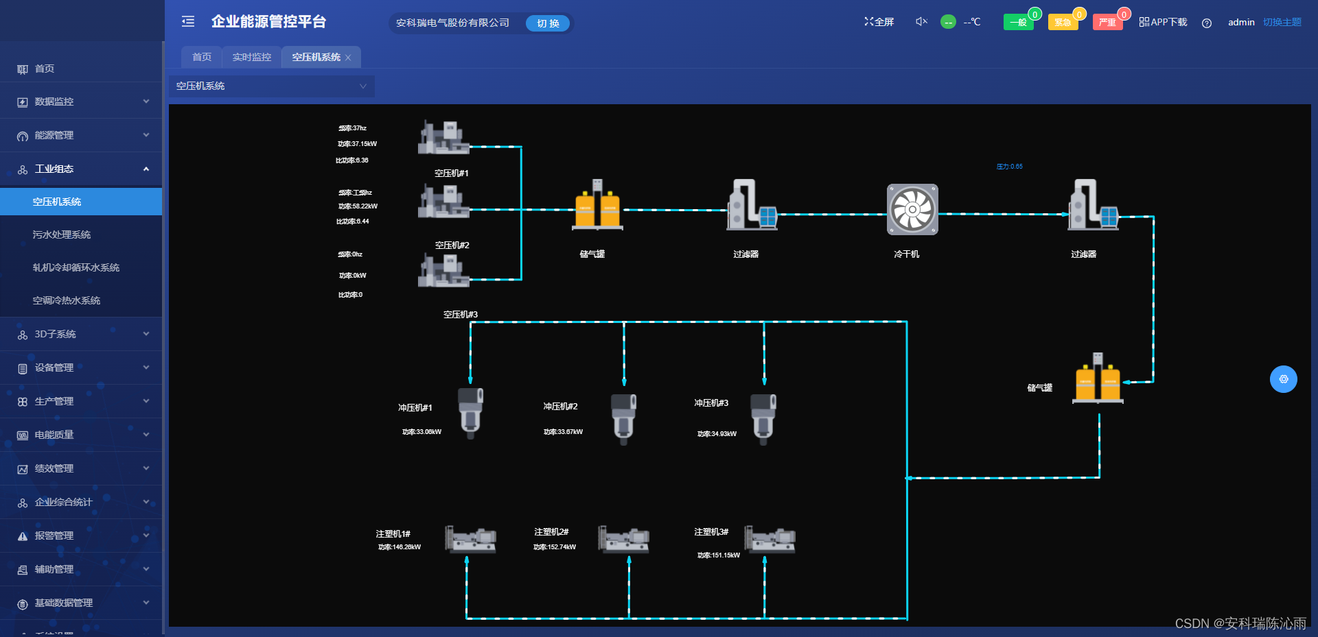Select the 空压机#3 compressor icon
Screen dimensions: 1318x637
coord(444,269)
